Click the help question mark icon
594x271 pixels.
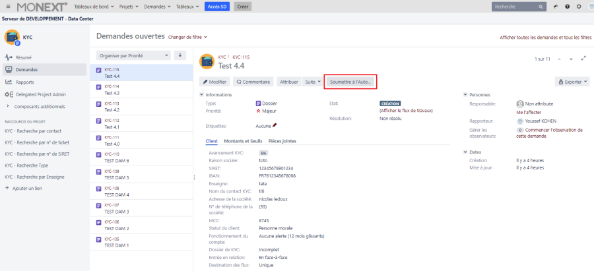tap(567, 6)
